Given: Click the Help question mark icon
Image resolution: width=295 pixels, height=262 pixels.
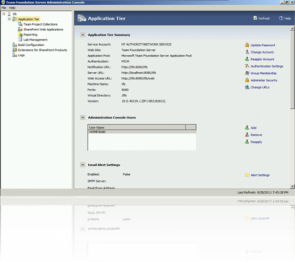Looking at the screenshot, I should pyautogui.click(x=281, y=18).
